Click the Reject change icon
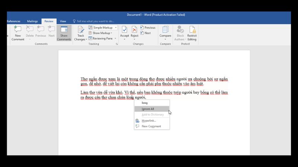 click(x=134, y=30)
